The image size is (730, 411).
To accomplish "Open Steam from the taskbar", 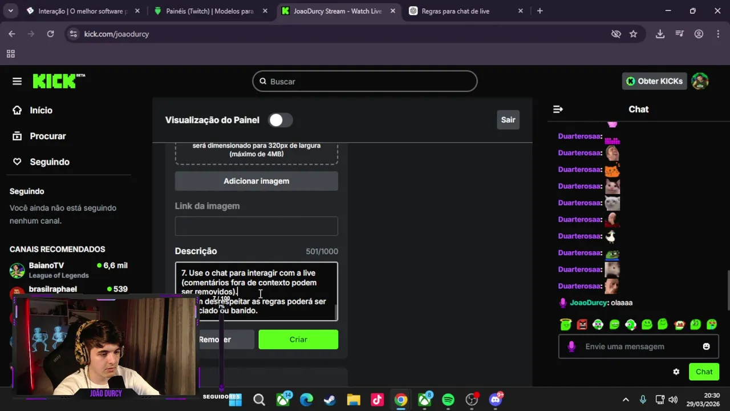I will pyautogui.click(x=330, y=400).
